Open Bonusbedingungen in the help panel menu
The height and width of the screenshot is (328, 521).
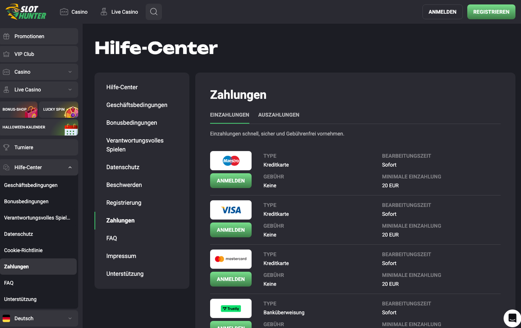[x=132, y=123]
